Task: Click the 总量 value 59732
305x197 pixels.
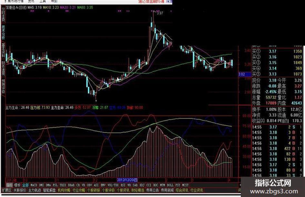Action: click(271, 97)
